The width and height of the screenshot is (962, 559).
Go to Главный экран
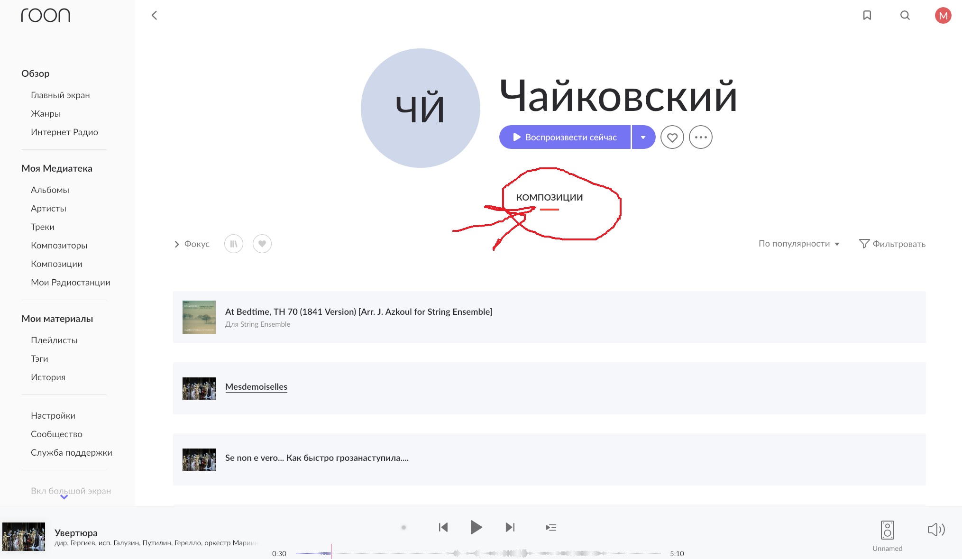[60, 95]
